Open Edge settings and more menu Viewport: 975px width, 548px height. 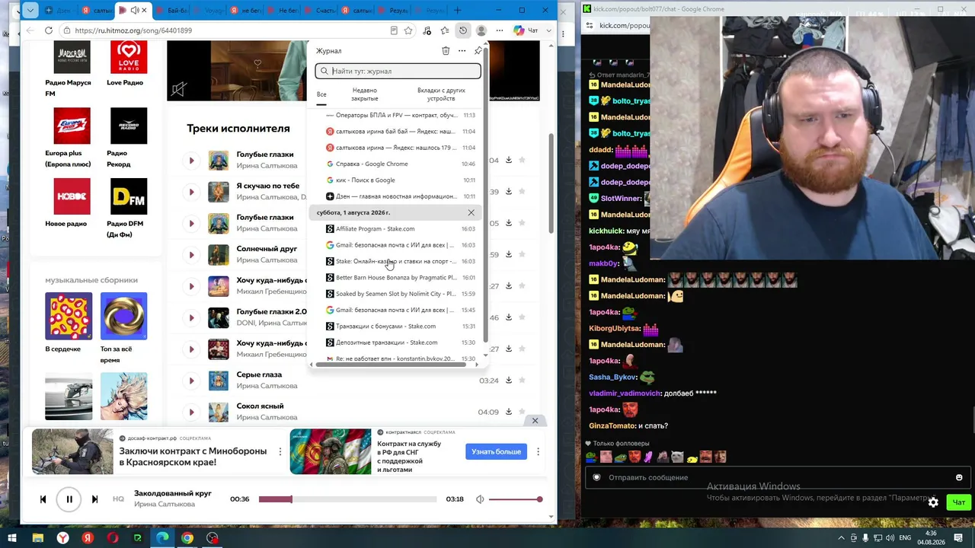(x=500, y=30)
